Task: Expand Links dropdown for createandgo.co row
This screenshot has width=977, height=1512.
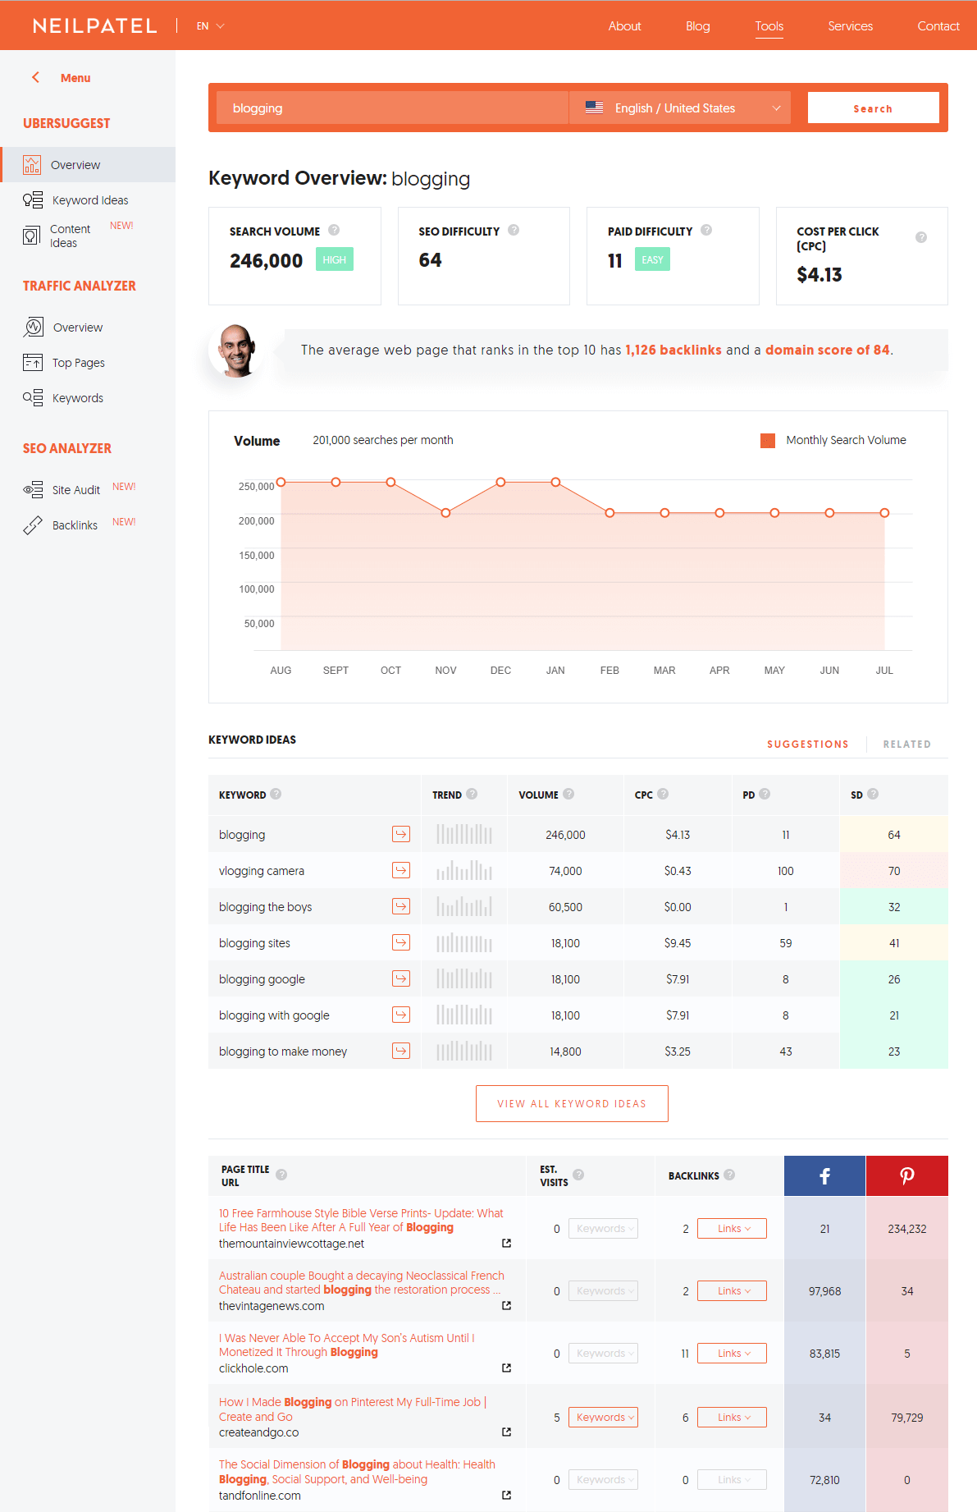Action: tap(732, 1418)
